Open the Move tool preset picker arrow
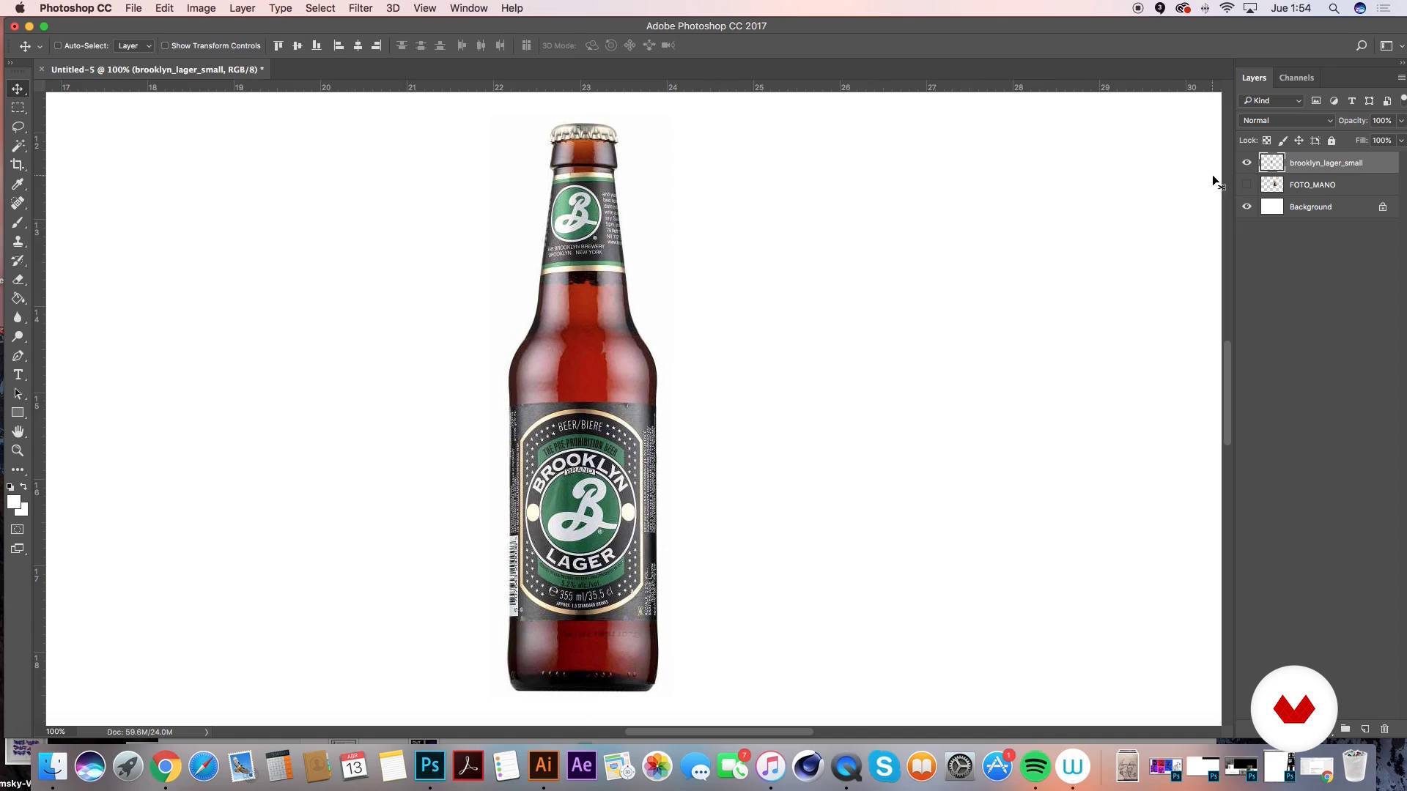The width and height of the screenshot is (1407, 791). click(x=40, y=46)
